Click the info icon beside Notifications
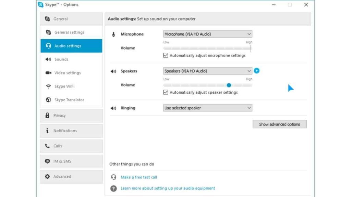Viewport: 351px width, 197px height. tap(47, 131)
